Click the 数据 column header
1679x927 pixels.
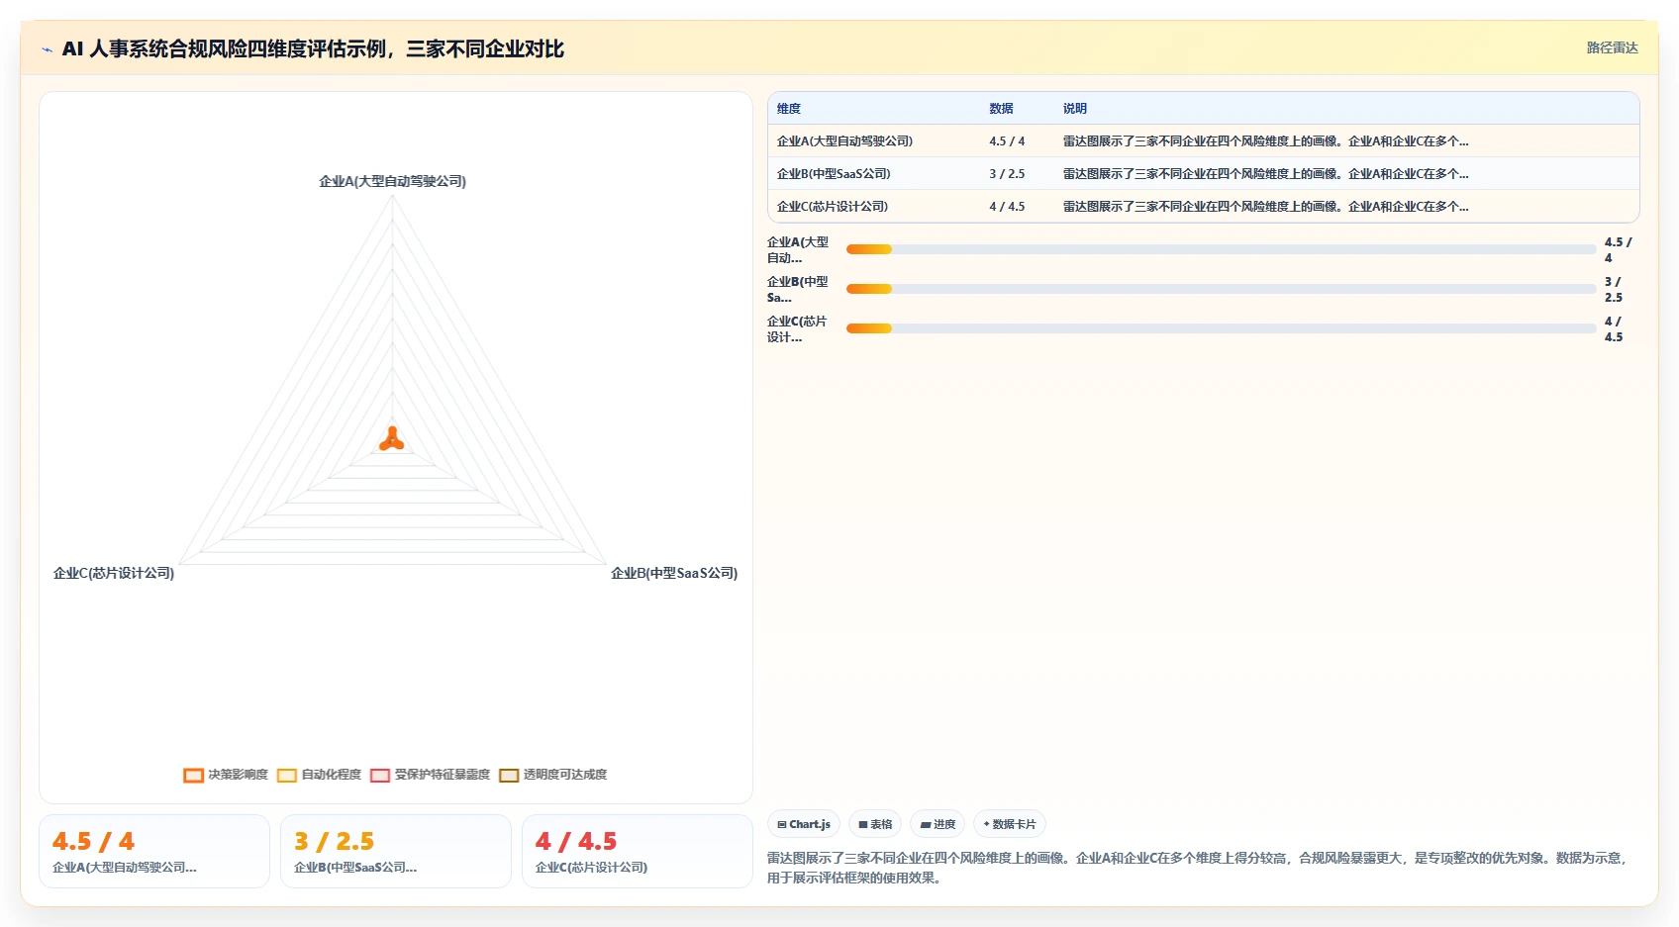coord(1001,109)
